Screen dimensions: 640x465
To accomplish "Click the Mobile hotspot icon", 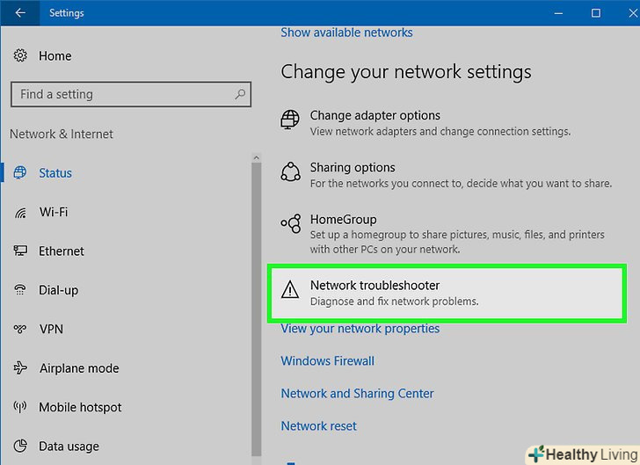I will (x=21, y=408).
